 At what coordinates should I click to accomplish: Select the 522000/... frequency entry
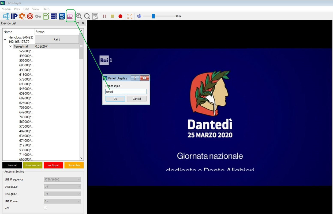pos(26,51)
